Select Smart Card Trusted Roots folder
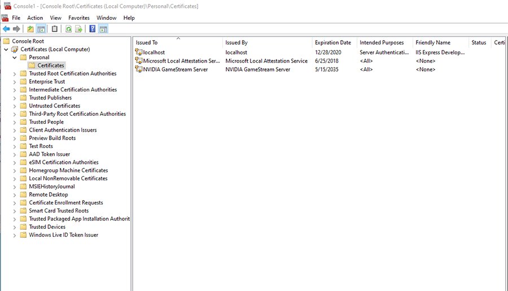 coord(59,211)
